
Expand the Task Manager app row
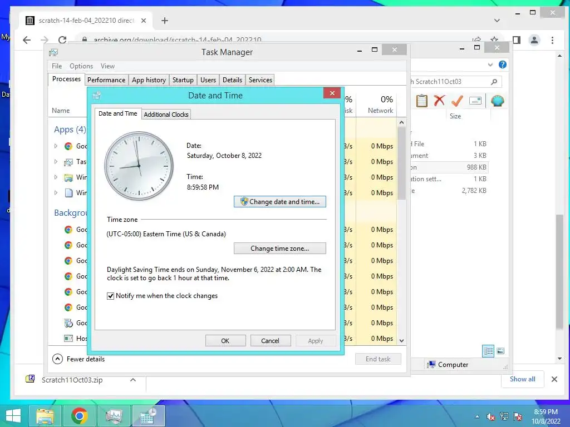(x=56, y=162)
